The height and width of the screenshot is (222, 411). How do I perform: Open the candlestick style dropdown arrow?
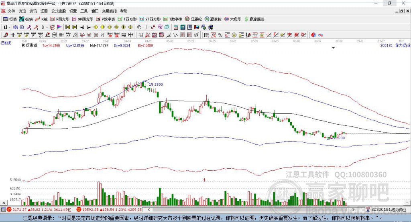[47, 27]
